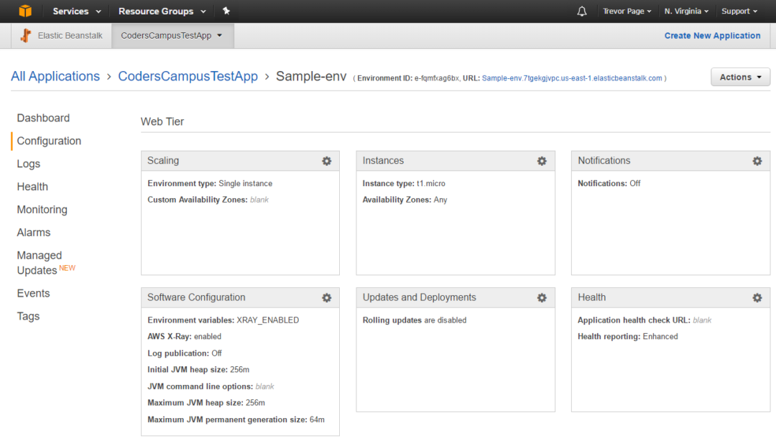Click the AWS home cube logo
Image resolution: width=776 pixels, height=441 pixels.
tap(27, 11)
